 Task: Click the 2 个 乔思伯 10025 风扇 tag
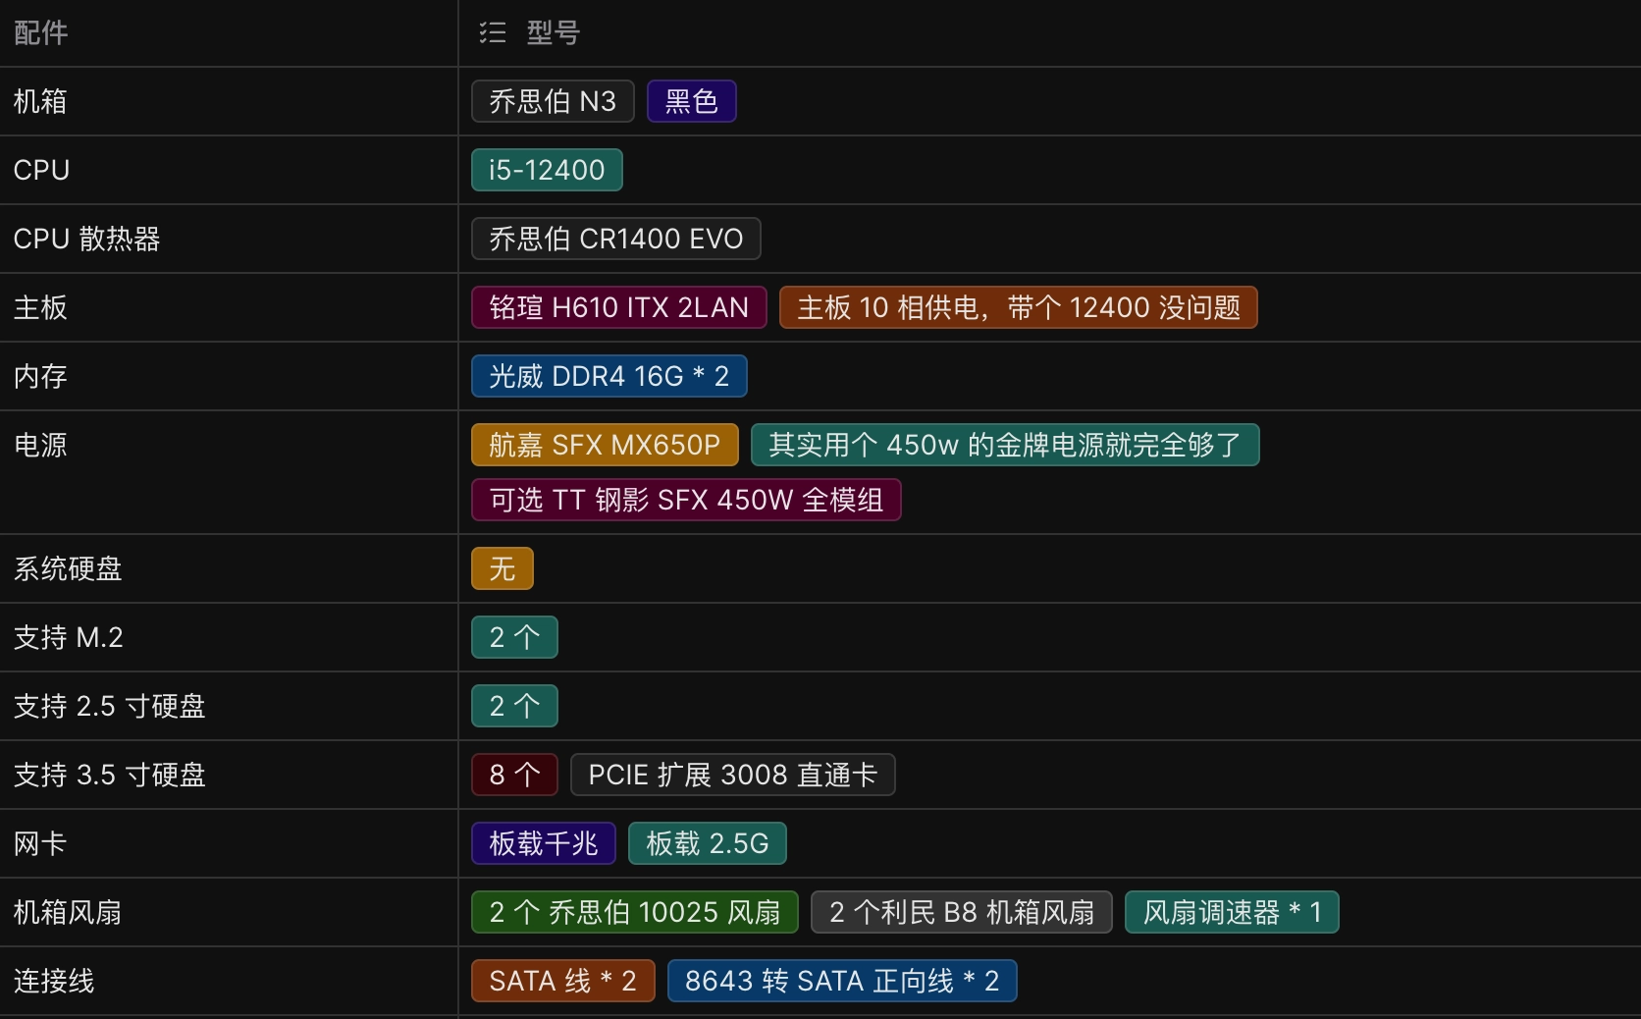tap(635, 912)
